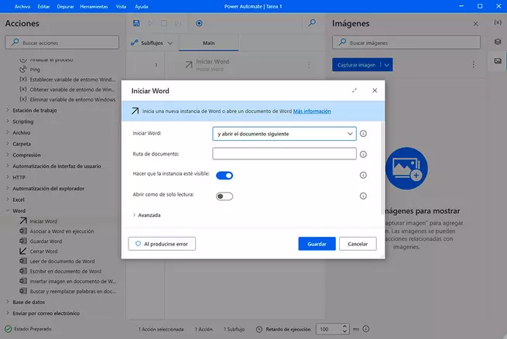Show the info tooltip for Ruta de documento
Viewport: 507px width, 339px height.
tap(364, 154)
